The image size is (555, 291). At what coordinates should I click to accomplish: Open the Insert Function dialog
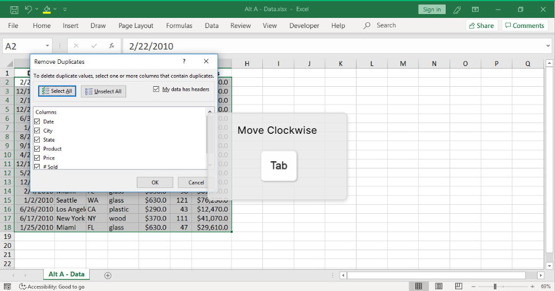(112, 46)
